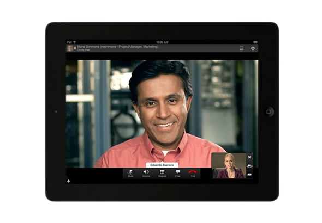End the call with red hangup button
The image size is (322, 223).
coord(193,174)
